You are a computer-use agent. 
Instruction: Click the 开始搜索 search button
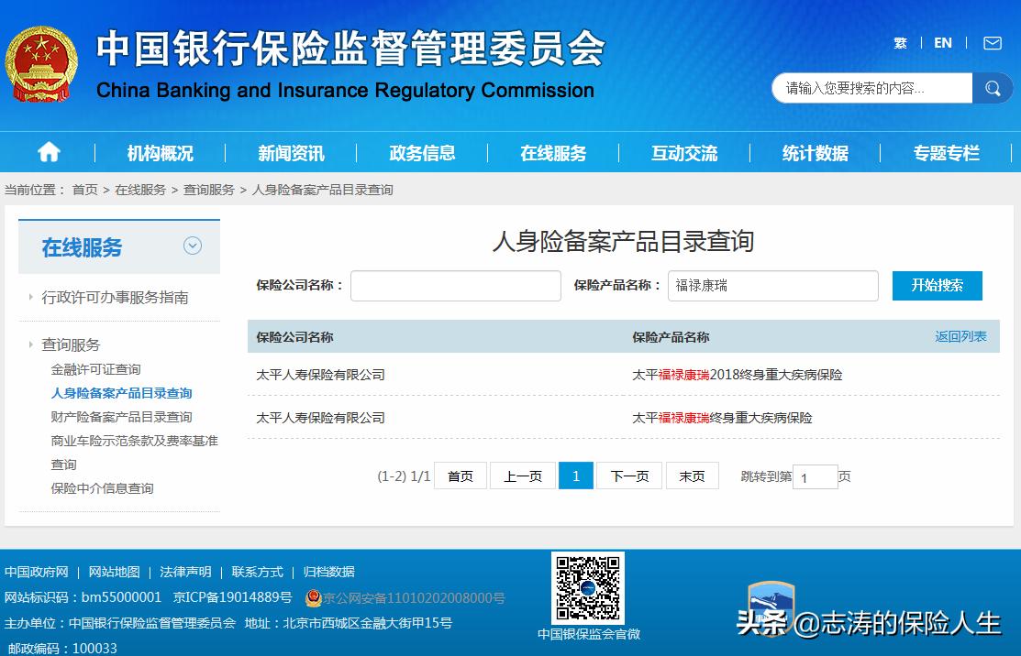tap(937, 286)
